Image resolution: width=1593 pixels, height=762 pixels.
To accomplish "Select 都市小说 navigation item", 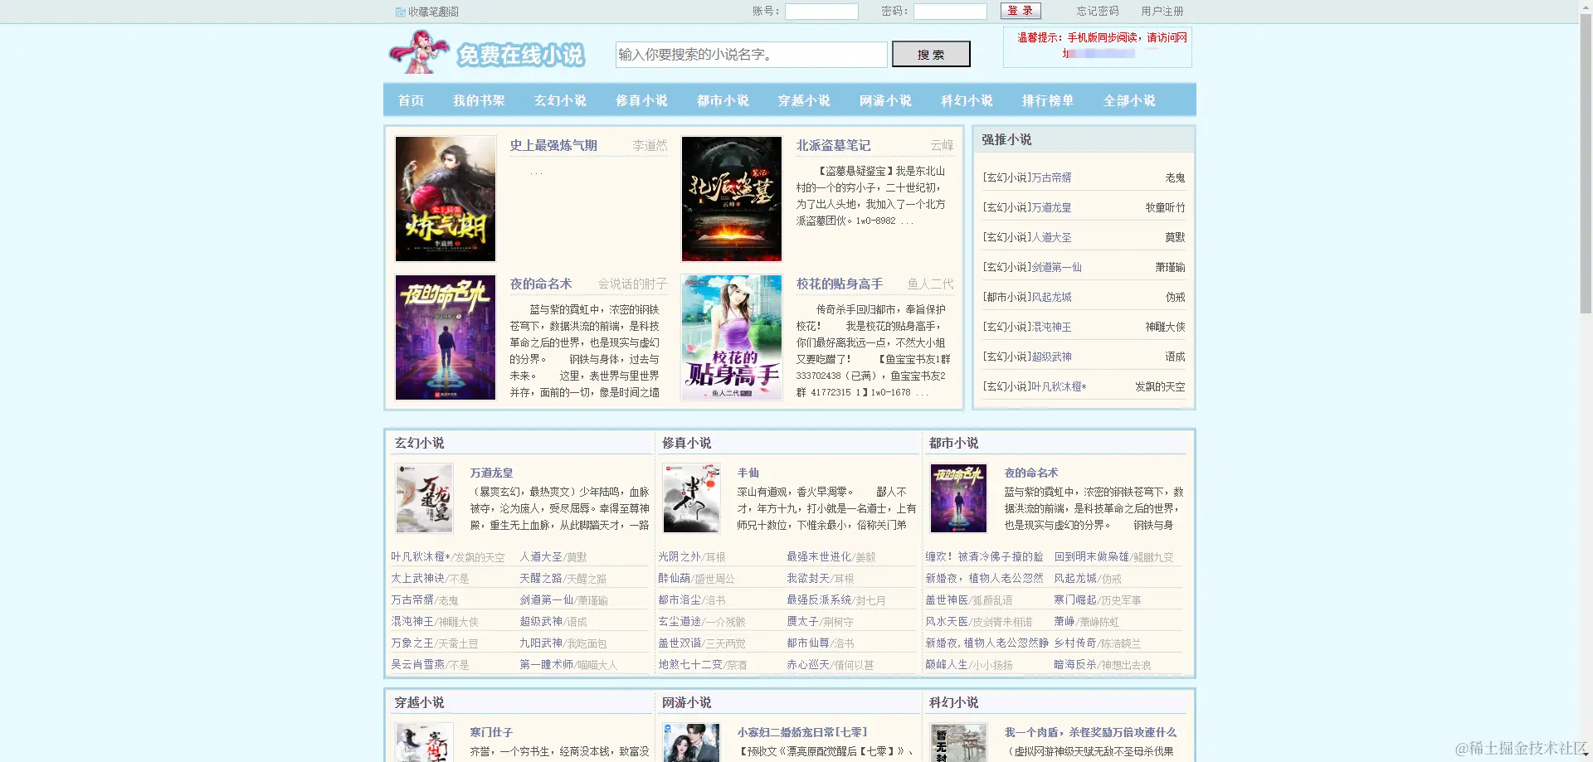I will tap(723, 100).
